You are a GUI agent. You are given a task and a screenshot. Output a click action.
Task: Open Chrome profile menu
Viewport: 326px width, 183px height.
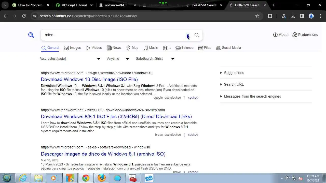tap(311, 16)
